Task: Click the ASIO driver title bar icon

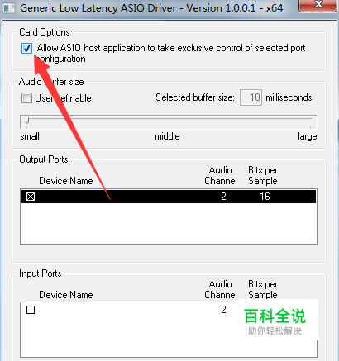Action: point(9,8)
